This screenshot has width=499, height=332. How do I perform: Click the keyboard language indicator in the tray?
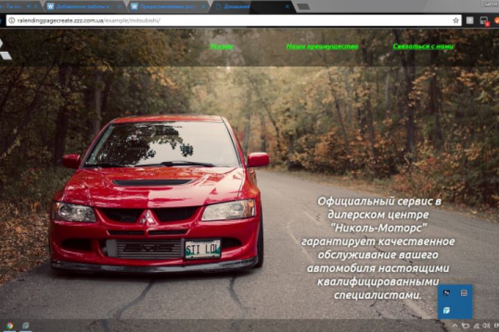[x=496, y=325]
